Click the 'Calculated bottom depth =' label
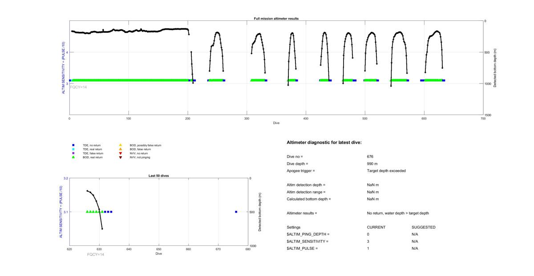 [309, 199]
